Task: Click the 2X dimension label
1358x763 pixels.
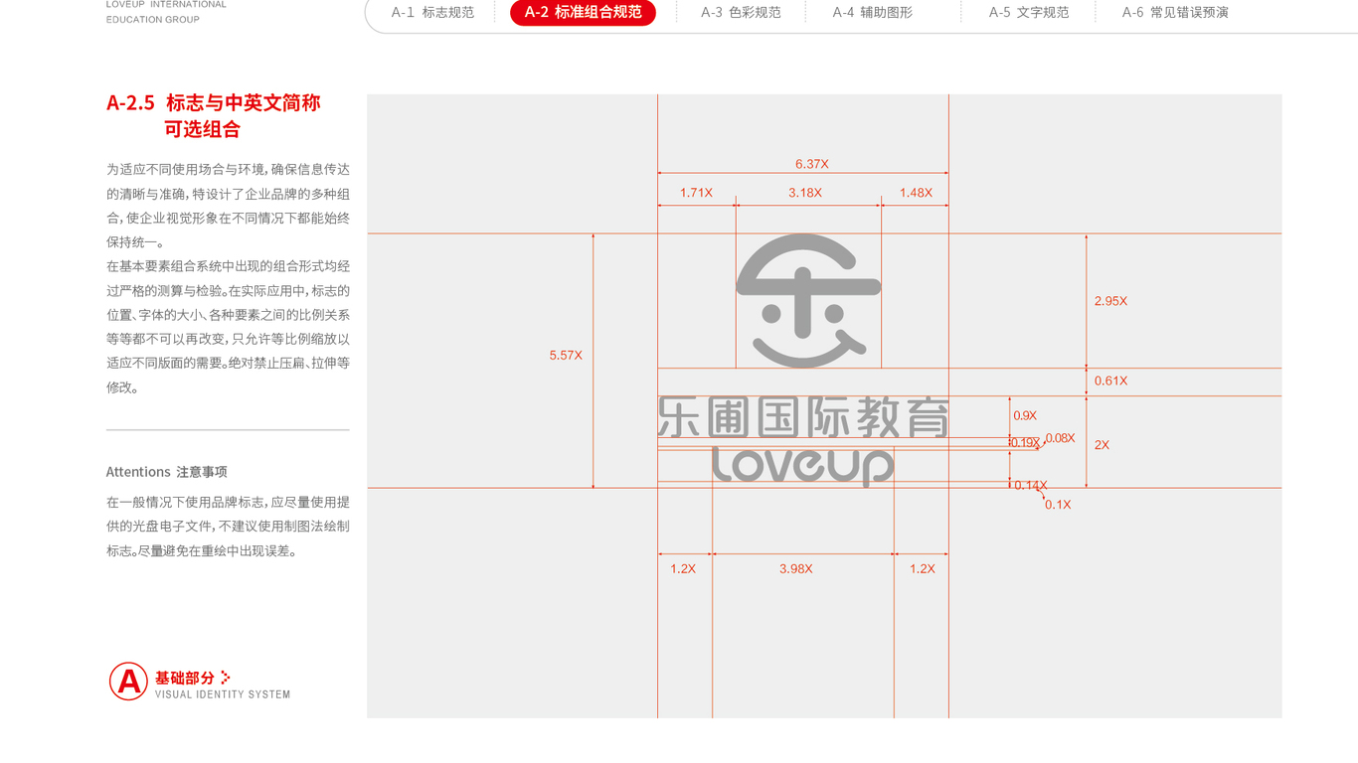Action: coord(1102,445)
